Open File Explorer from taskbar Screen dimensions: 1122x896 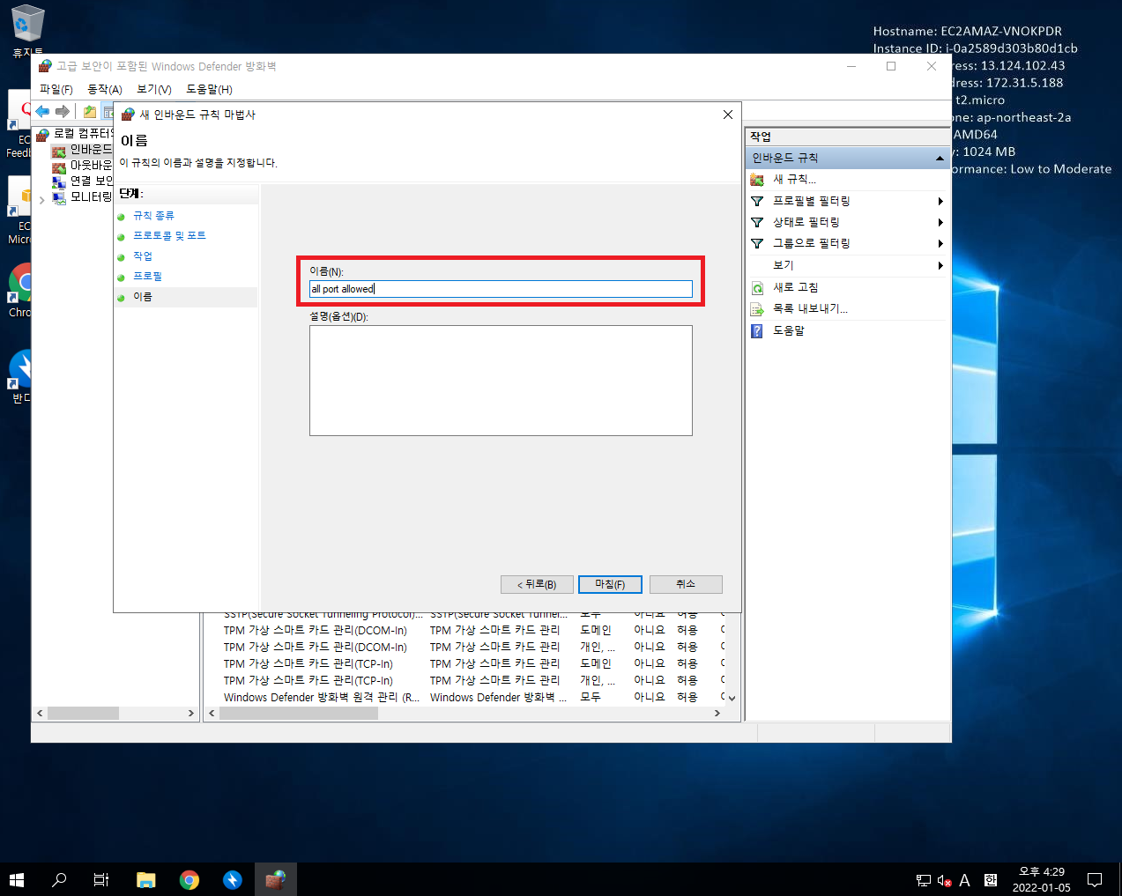click(x=146, y=879)
